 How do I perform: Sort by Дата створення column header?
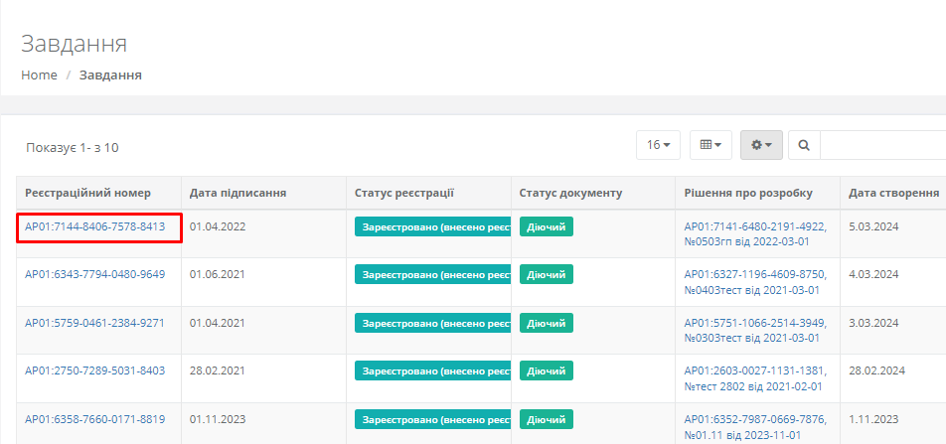click(x=893, y=193)
